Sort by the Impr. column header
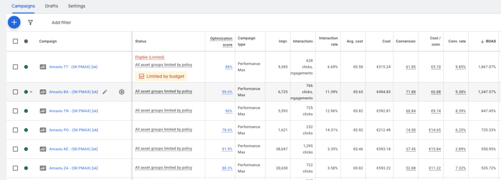The height and width of the screenshot is (180, 501). [x=283, y=41]
